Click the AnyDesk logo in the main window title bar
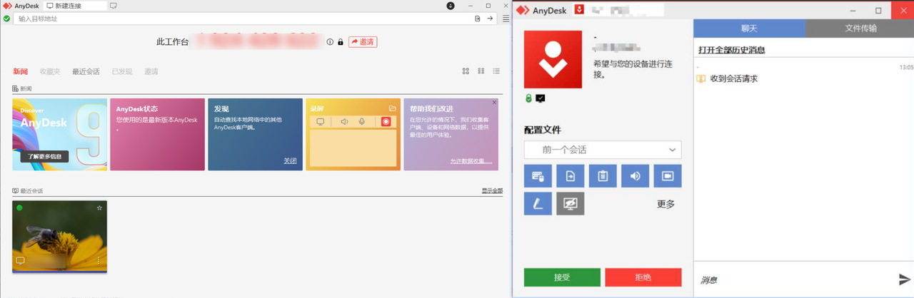Viewport: 914px width, 298px height. 7,6
